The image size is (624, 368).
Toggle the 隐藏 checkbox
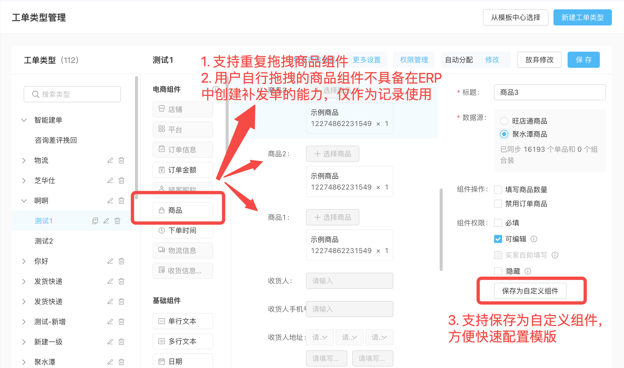pos(498,271)
